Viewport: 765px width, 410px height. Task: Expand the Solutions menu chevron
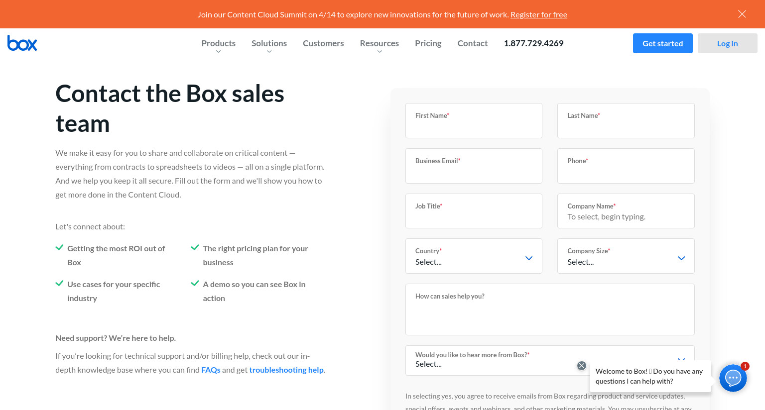(x=269, y=52)
